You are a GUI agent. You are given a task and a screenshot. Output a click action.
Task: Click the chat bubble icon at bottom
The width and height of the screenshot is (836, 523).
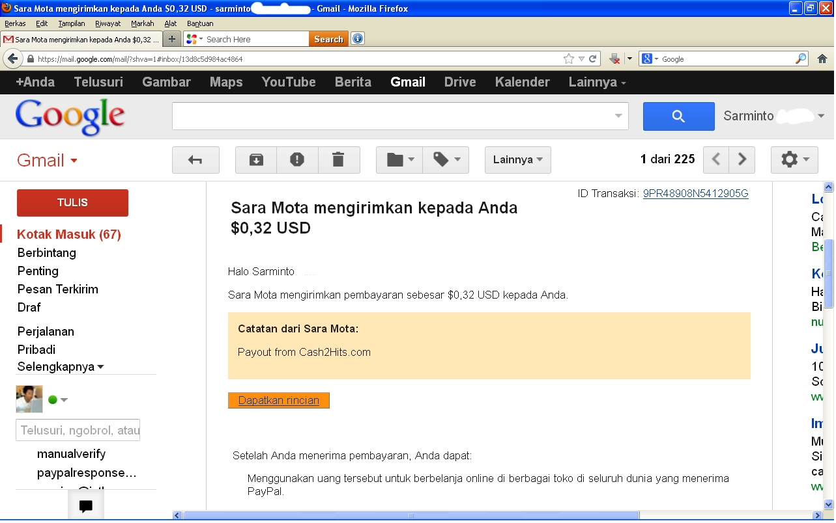coord(85,506)
